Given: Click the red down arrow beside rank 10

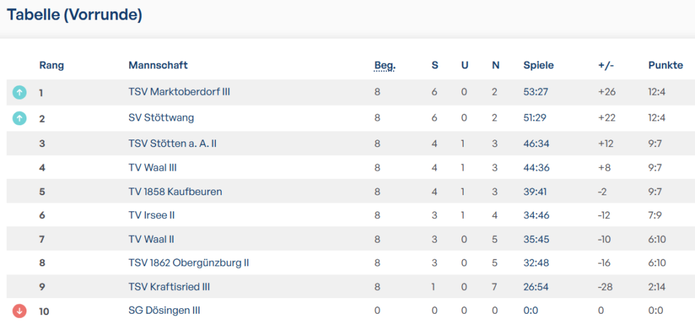Looking at the screenshot, I should [x=20, y=311].
